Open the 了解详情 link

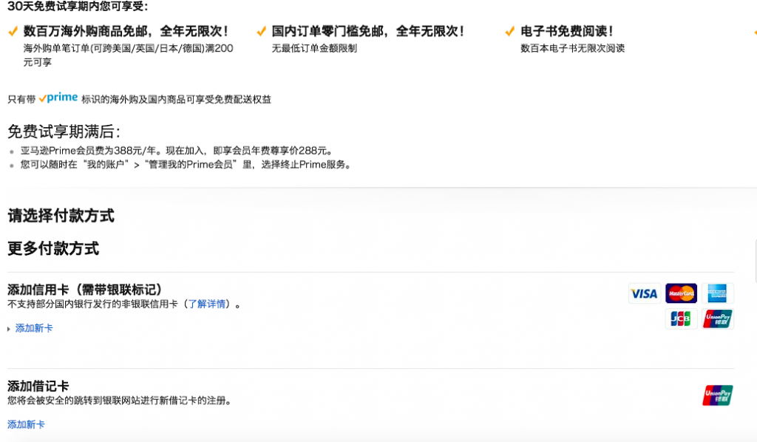207,304
